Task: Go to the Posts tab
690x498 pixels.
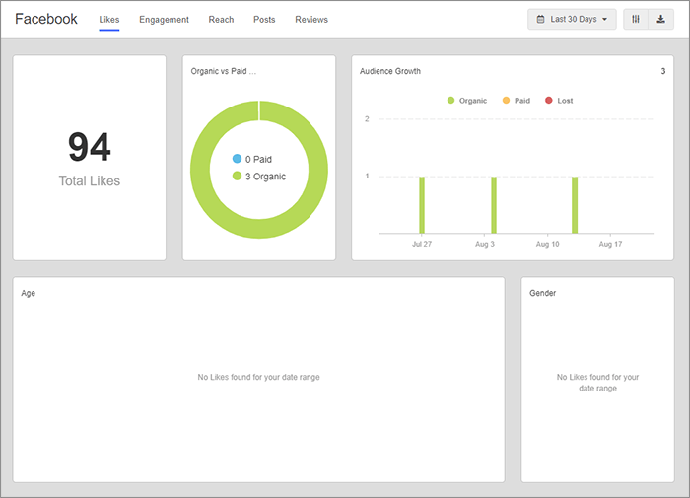Action: [264, 20]
